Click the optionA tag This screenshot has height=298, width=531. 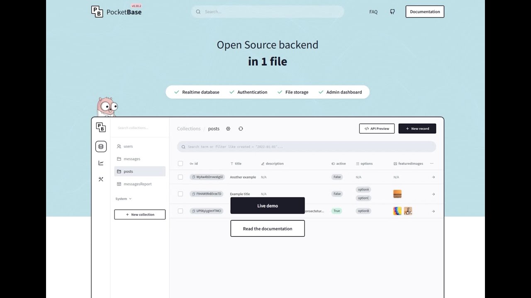pyautogui.click(x=363, y=190)
